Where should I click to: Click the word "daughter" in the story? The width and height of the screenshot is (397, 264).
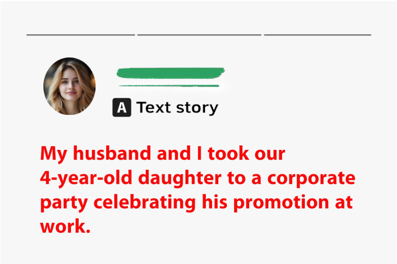tap(180, 178)
